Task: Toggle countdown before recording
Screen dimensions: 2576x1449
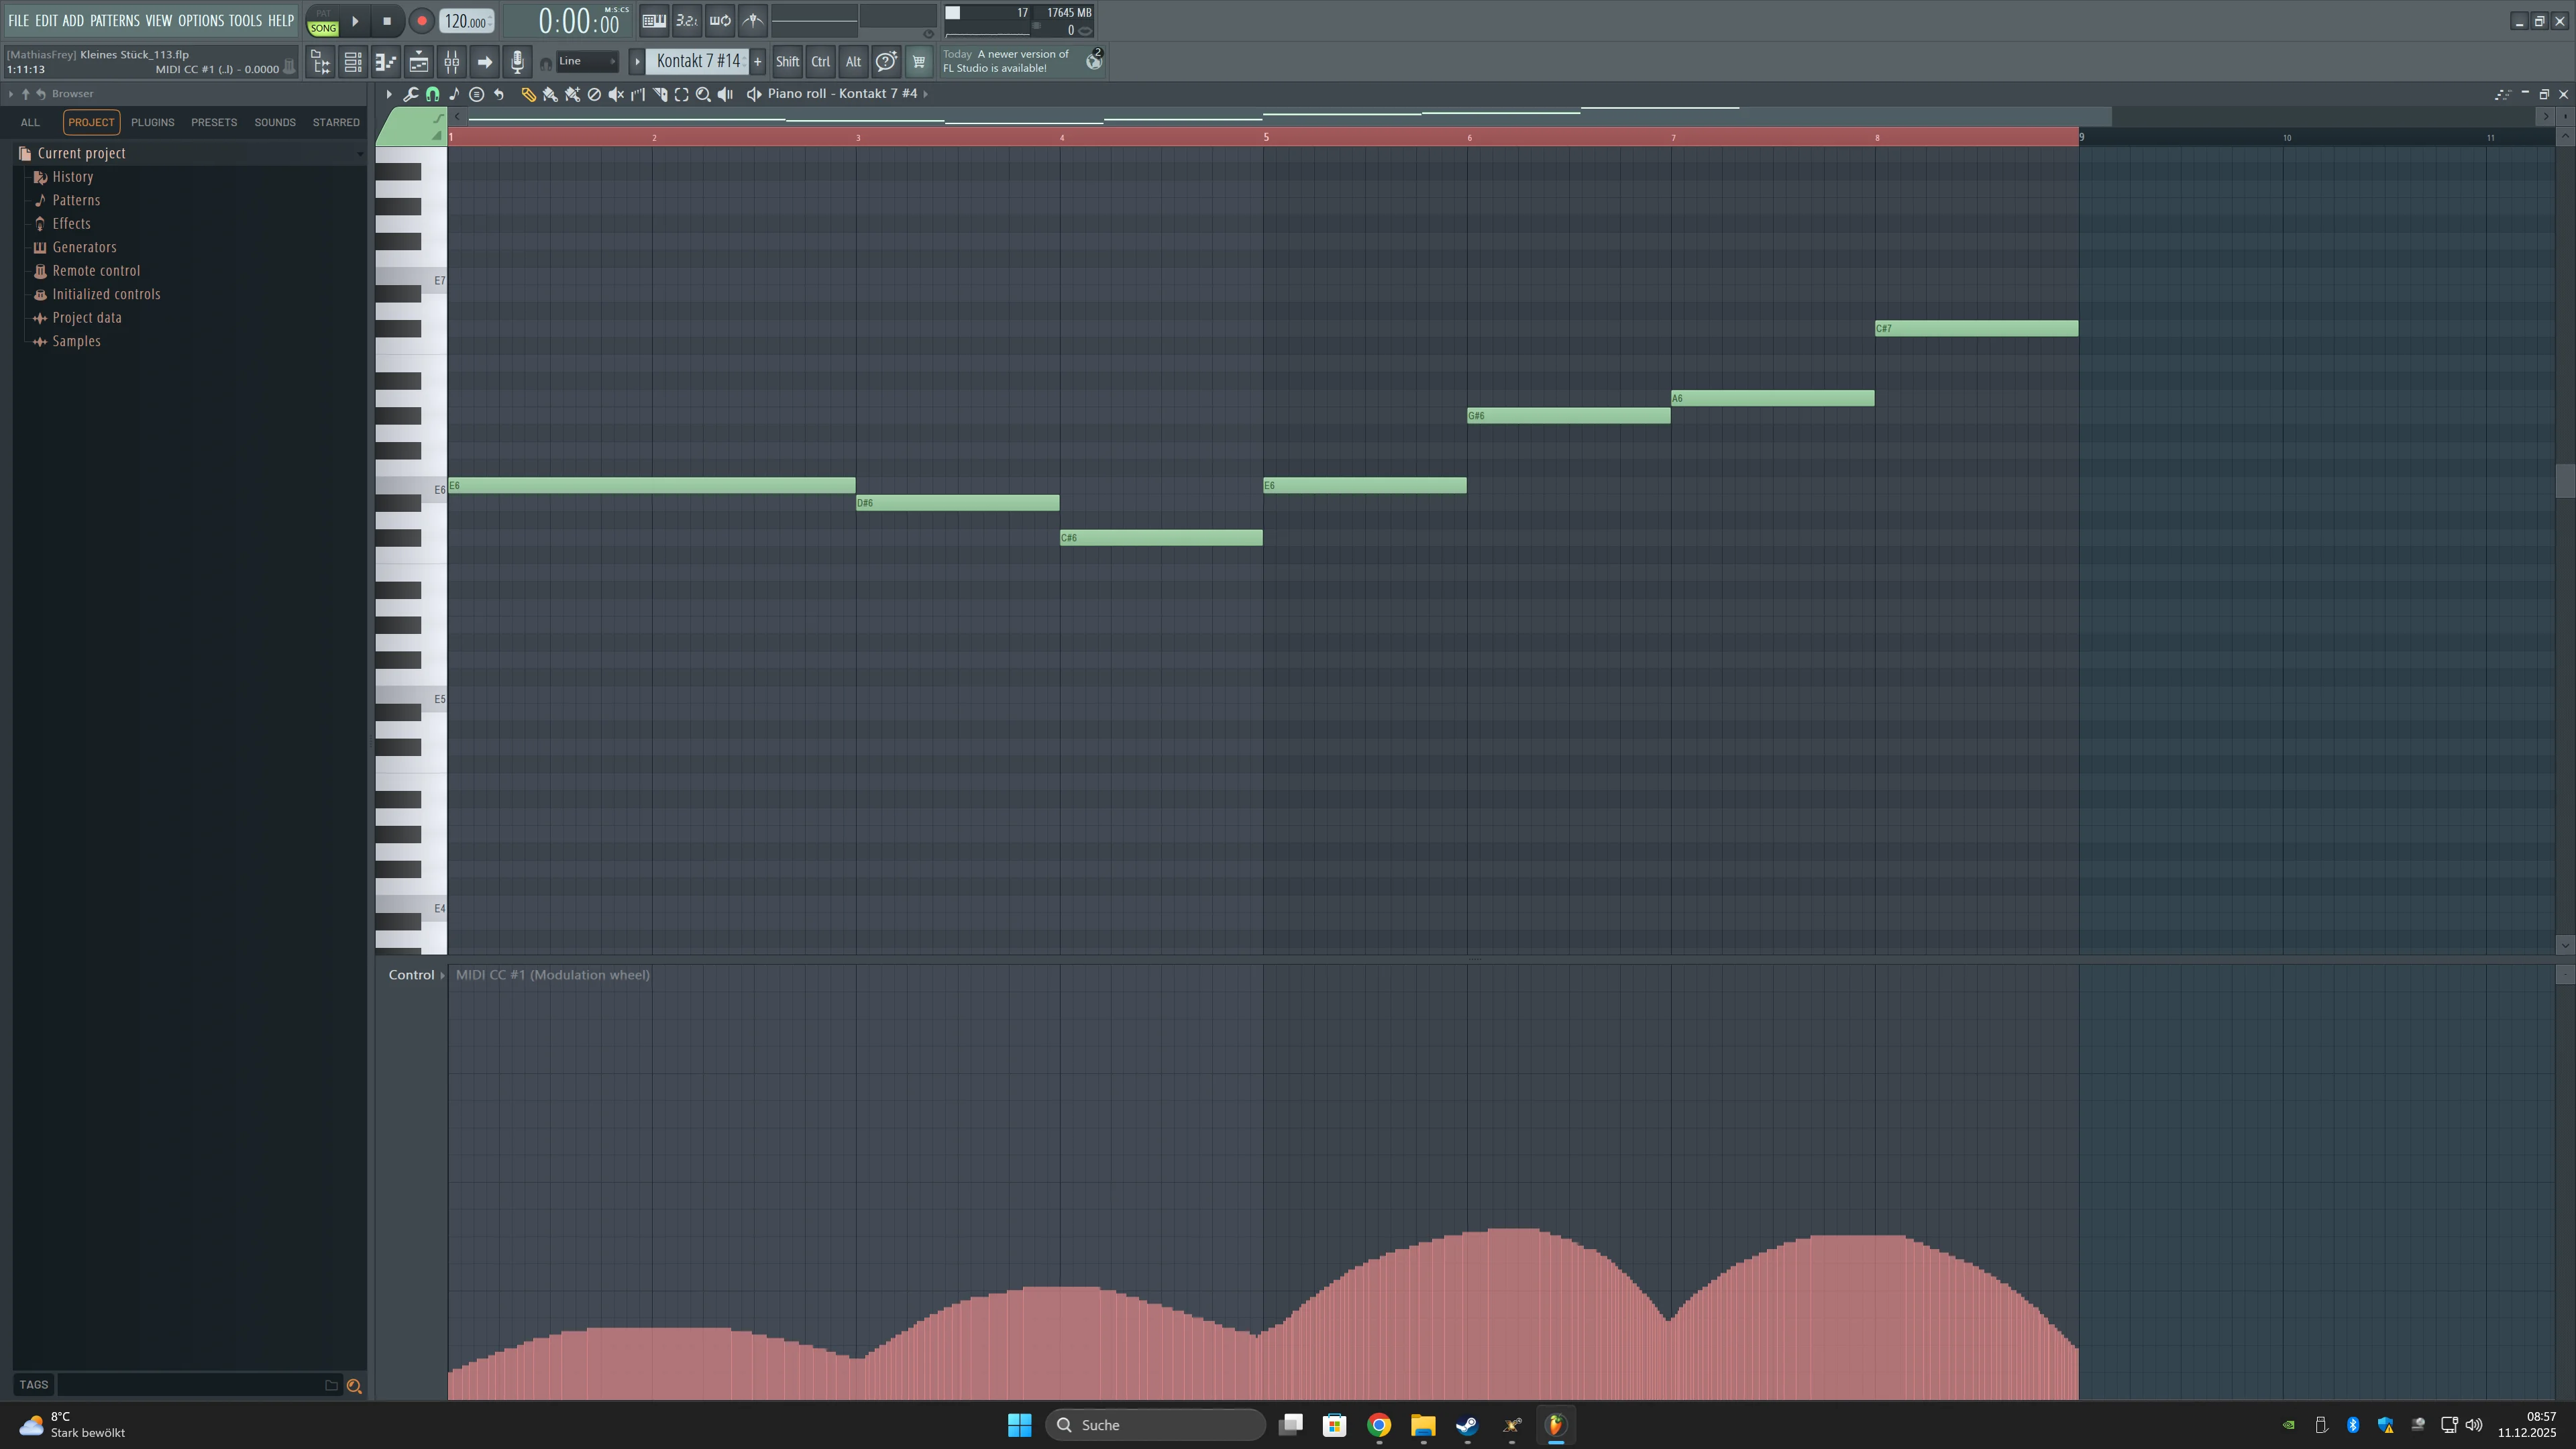Action: tap(687, 20)
